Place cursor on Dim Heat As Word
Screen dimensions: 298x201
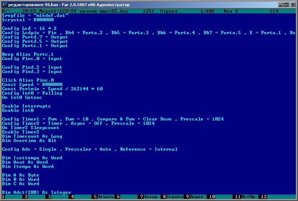25,162
